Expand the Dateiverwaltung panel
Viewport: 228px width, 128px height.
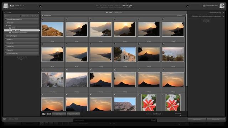pos(223,13)
